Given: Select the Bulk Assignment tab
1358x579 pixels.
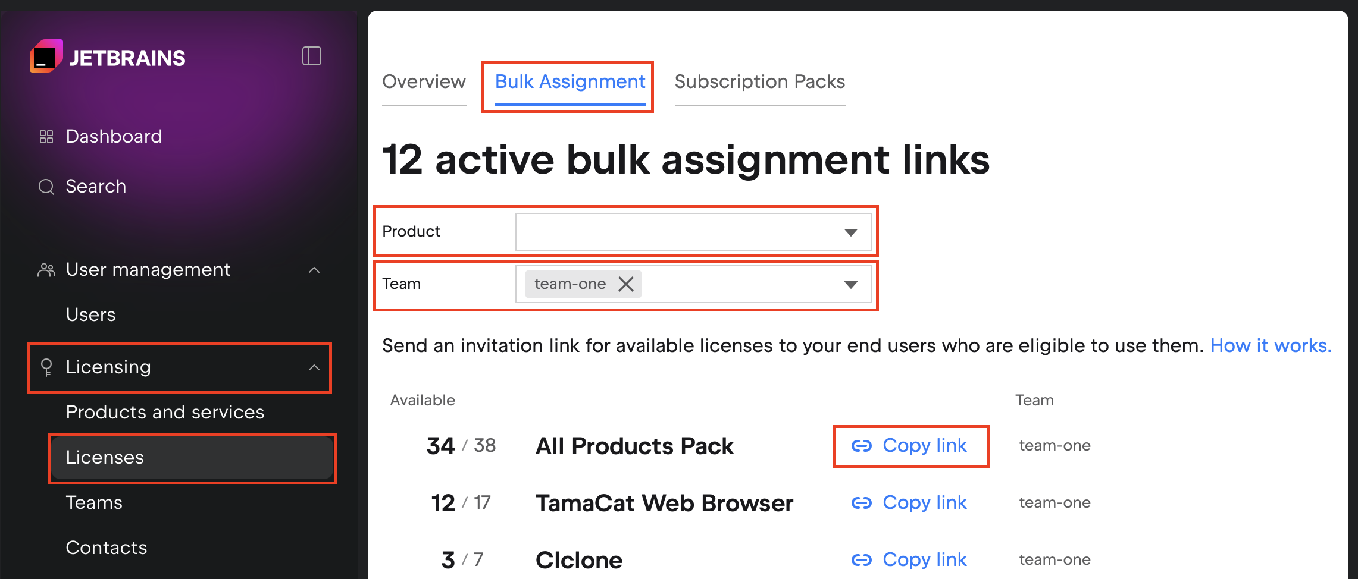Looking at the screenshot, I should coord(570,81).
